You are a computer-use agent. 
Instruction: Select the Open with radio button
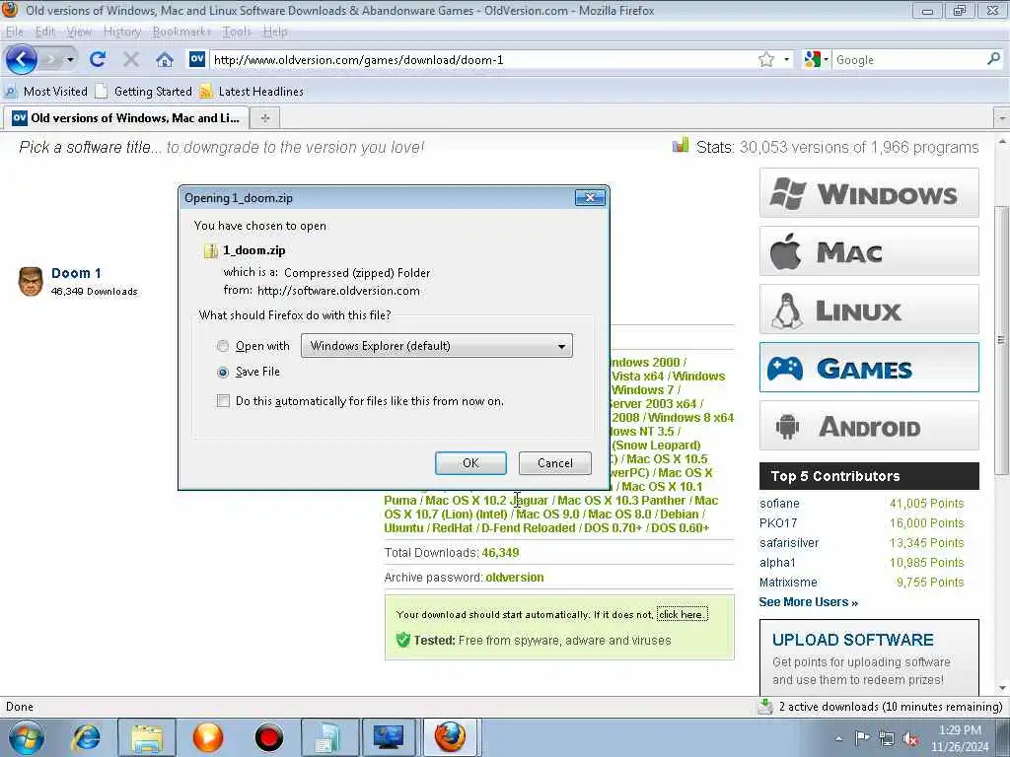223,346
